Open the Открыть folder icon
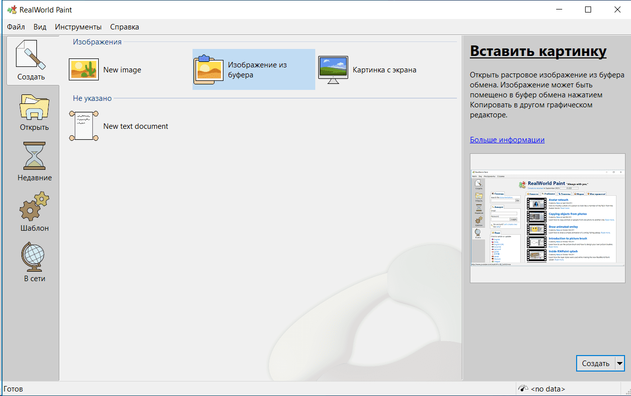 coord(34,106)
